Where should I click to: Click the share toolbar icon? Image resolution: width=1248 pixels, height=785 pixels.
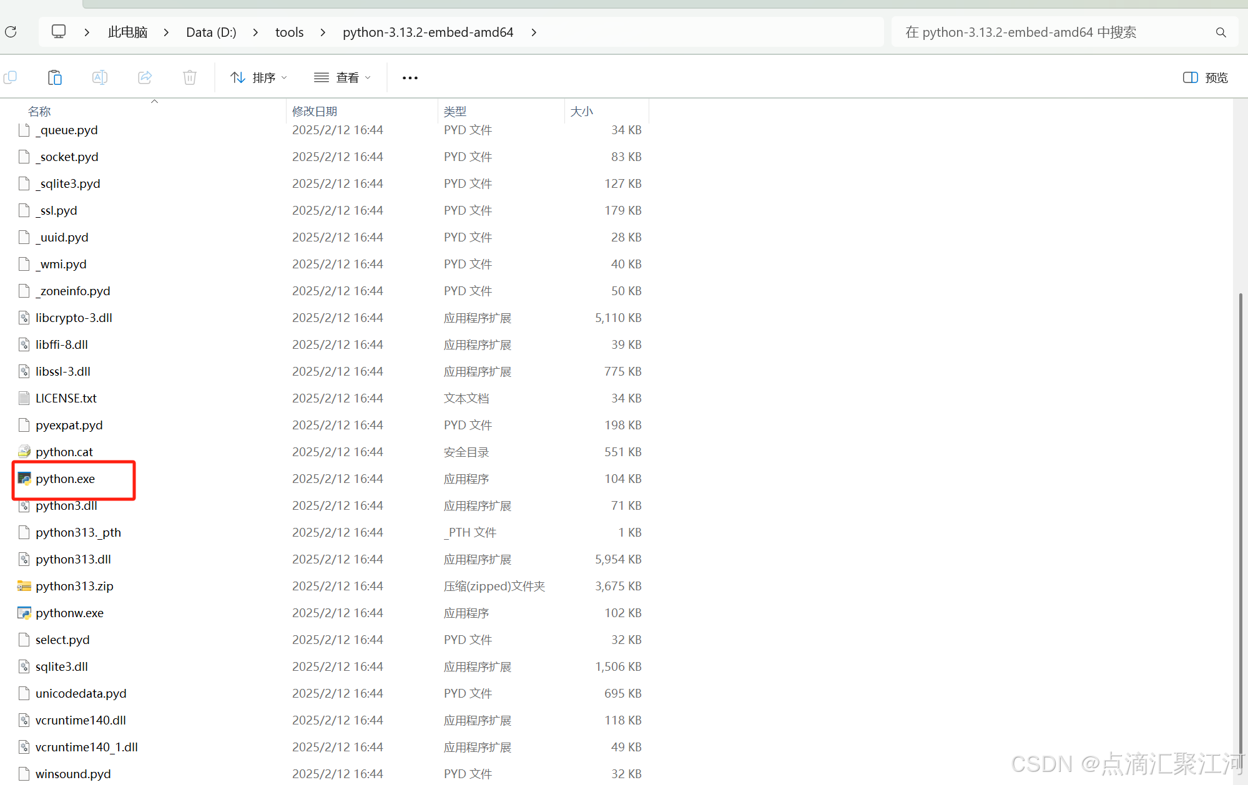pyautogui.click(x=145, y=77)
